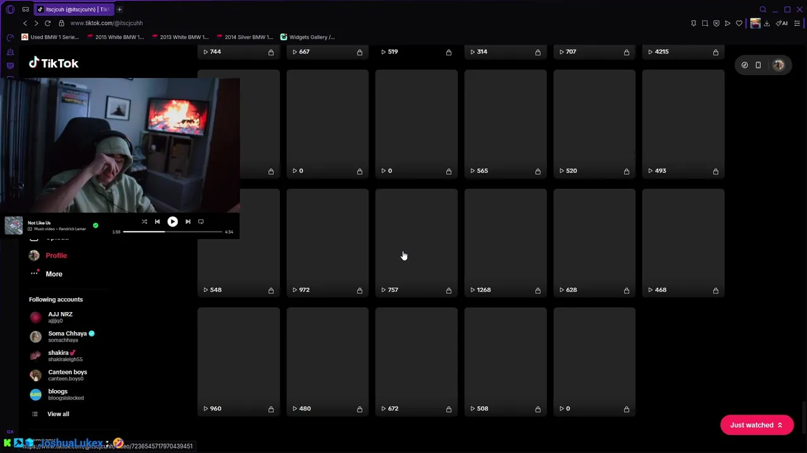Toggle shuffle in the music player
This screenshot has height=453, width=807.
click(144, 221)
